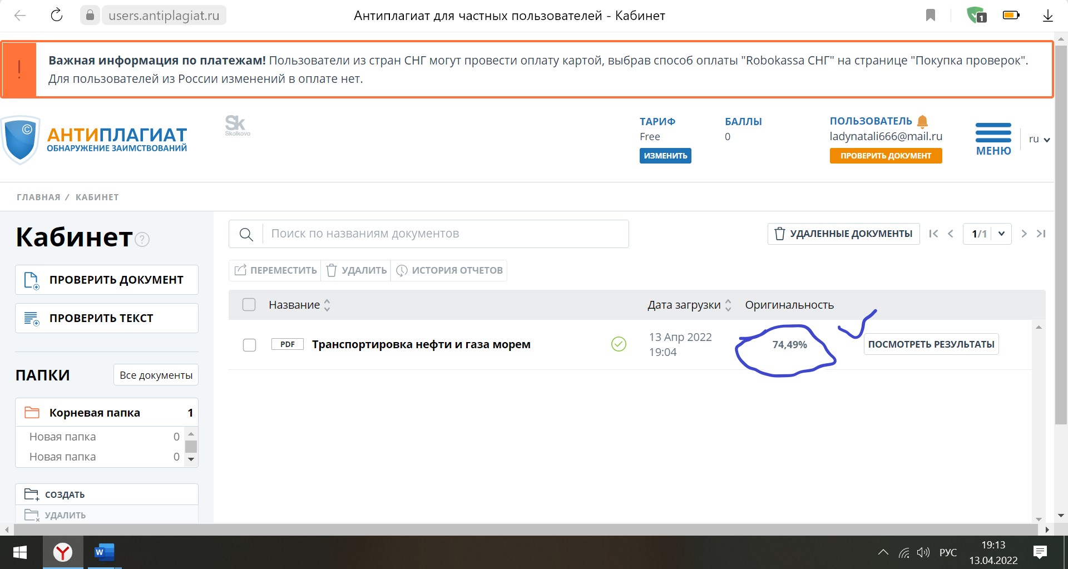Select the Корневая папка folder

click(x=95, y=413)
